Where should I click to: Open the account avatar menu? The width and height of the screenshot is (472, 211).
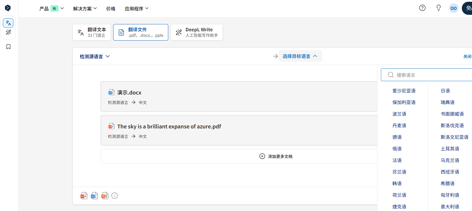point(454,8)
